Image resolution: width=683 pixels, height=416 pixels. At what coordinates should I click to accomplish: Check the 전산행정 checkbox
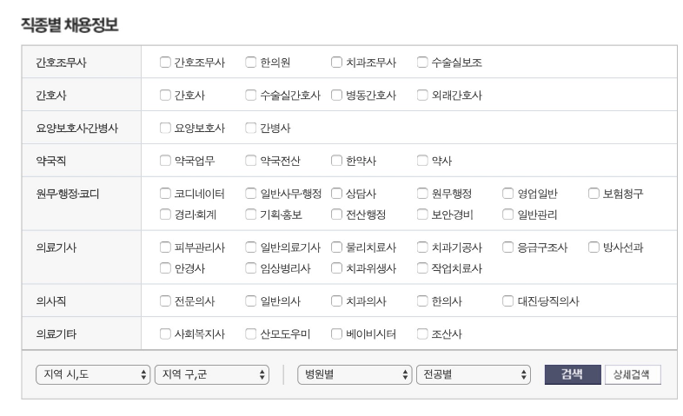coord(336,215)
